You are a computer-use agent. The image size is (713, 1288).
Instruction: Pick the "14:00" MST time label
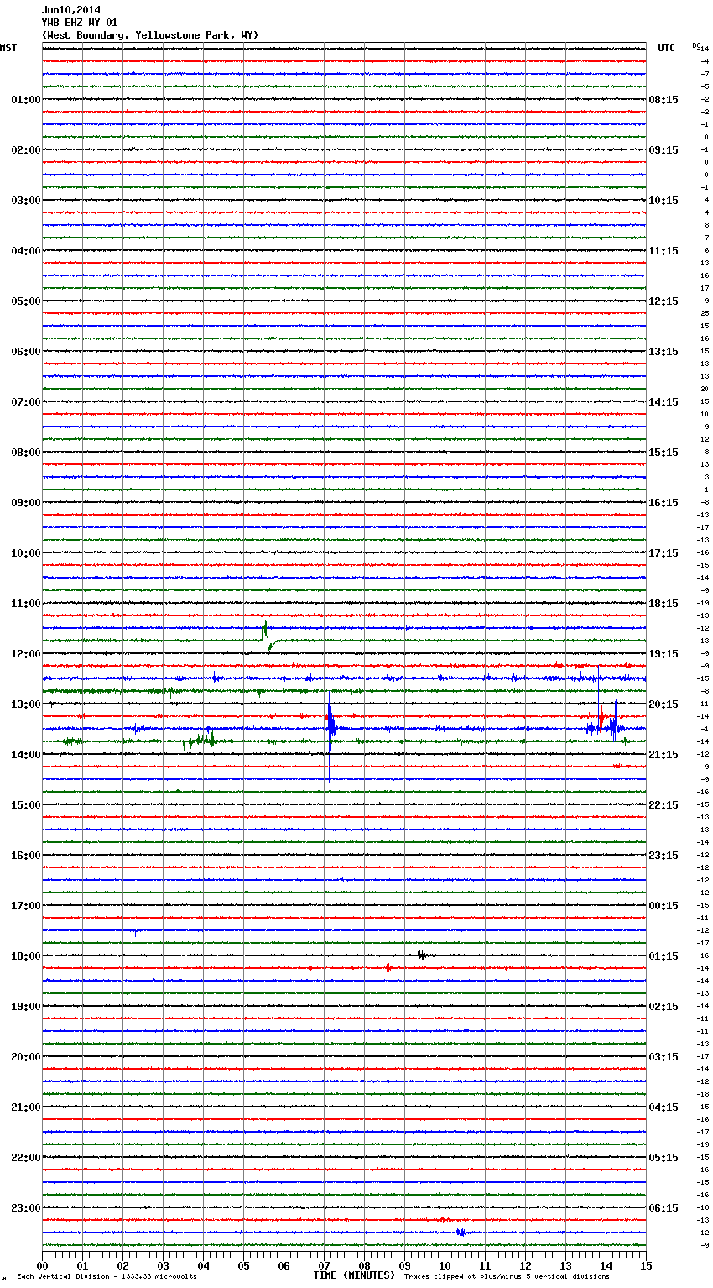tap(25, 755)
